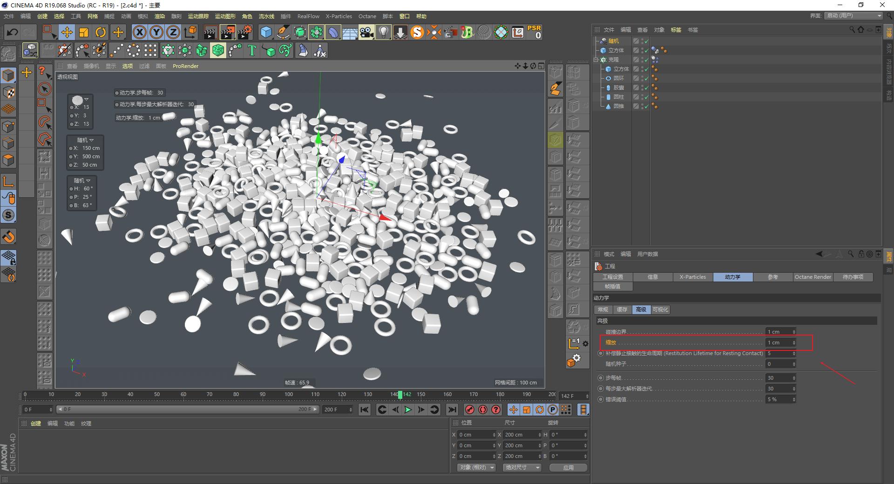Open the 窗口 menu in the menu bar

(404, 16)
